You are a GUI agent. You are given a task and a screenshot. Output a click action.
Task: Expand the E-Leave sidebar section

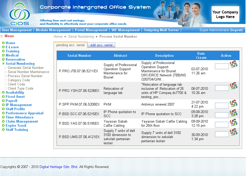click(x=3, y=47)
